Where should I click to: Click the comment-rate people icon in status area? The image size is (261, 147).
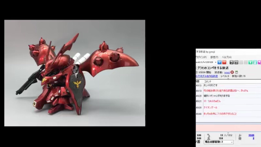[x=209, y=135]
